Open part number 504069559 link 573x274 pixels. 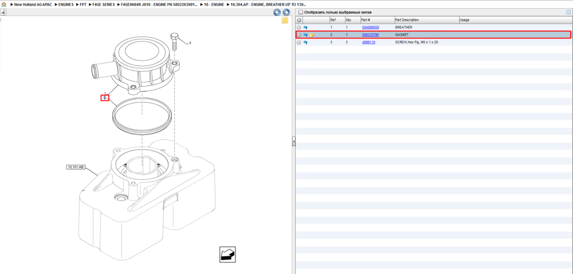tap(370, 28)
